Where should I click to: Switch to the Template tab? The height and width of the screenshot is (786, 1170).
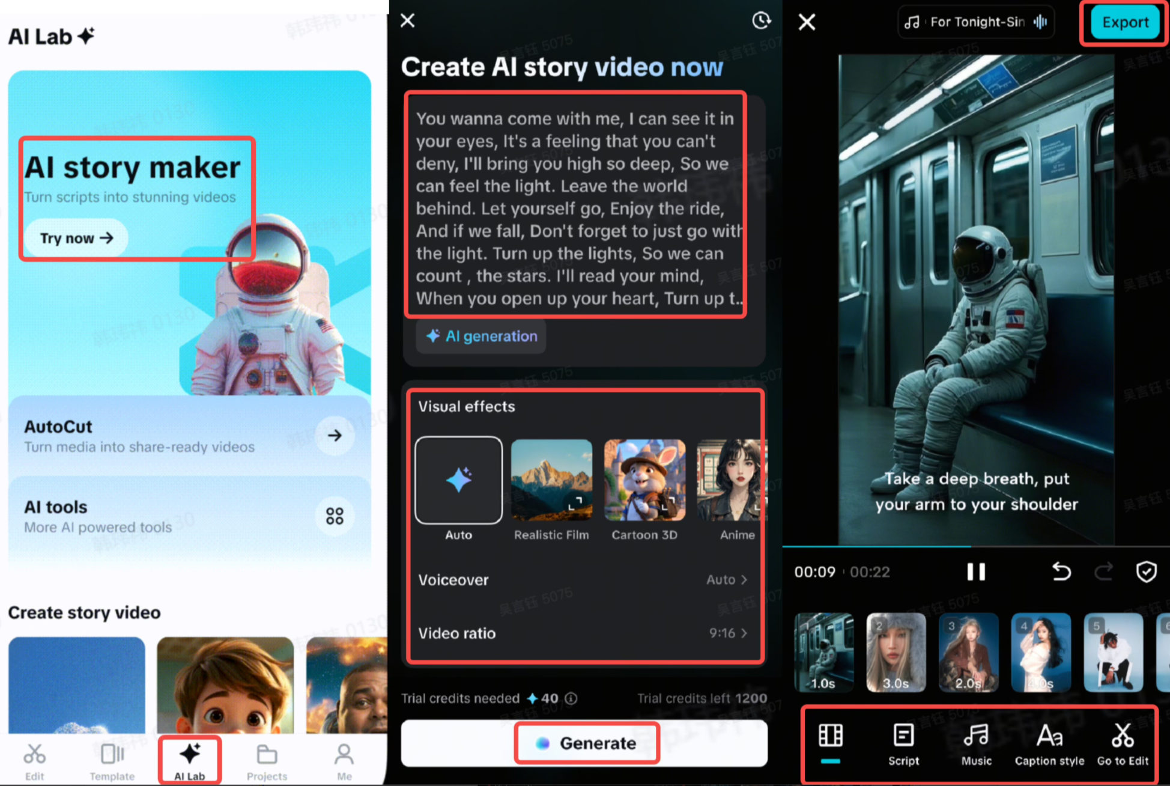point(112,760)
